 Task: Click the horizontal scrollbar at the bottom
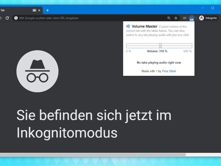pyautogui.click(x=93, y=155)
